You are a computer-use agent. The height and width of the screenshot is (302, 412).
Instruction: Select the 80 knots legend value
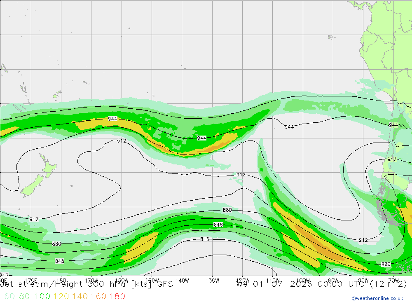tap(24, 297)
